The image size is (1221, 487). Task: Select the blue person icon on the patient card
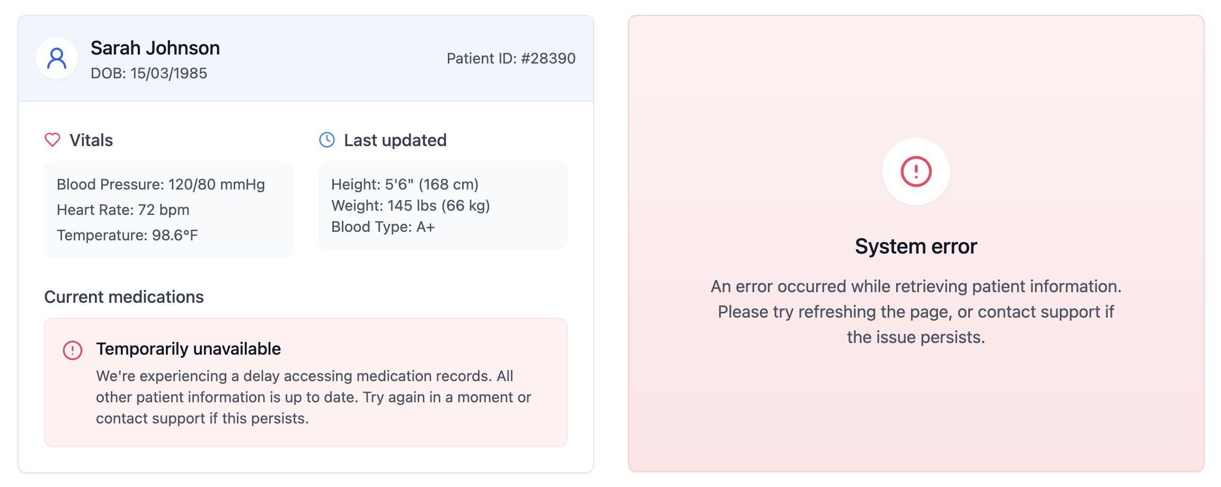point(56,58)
